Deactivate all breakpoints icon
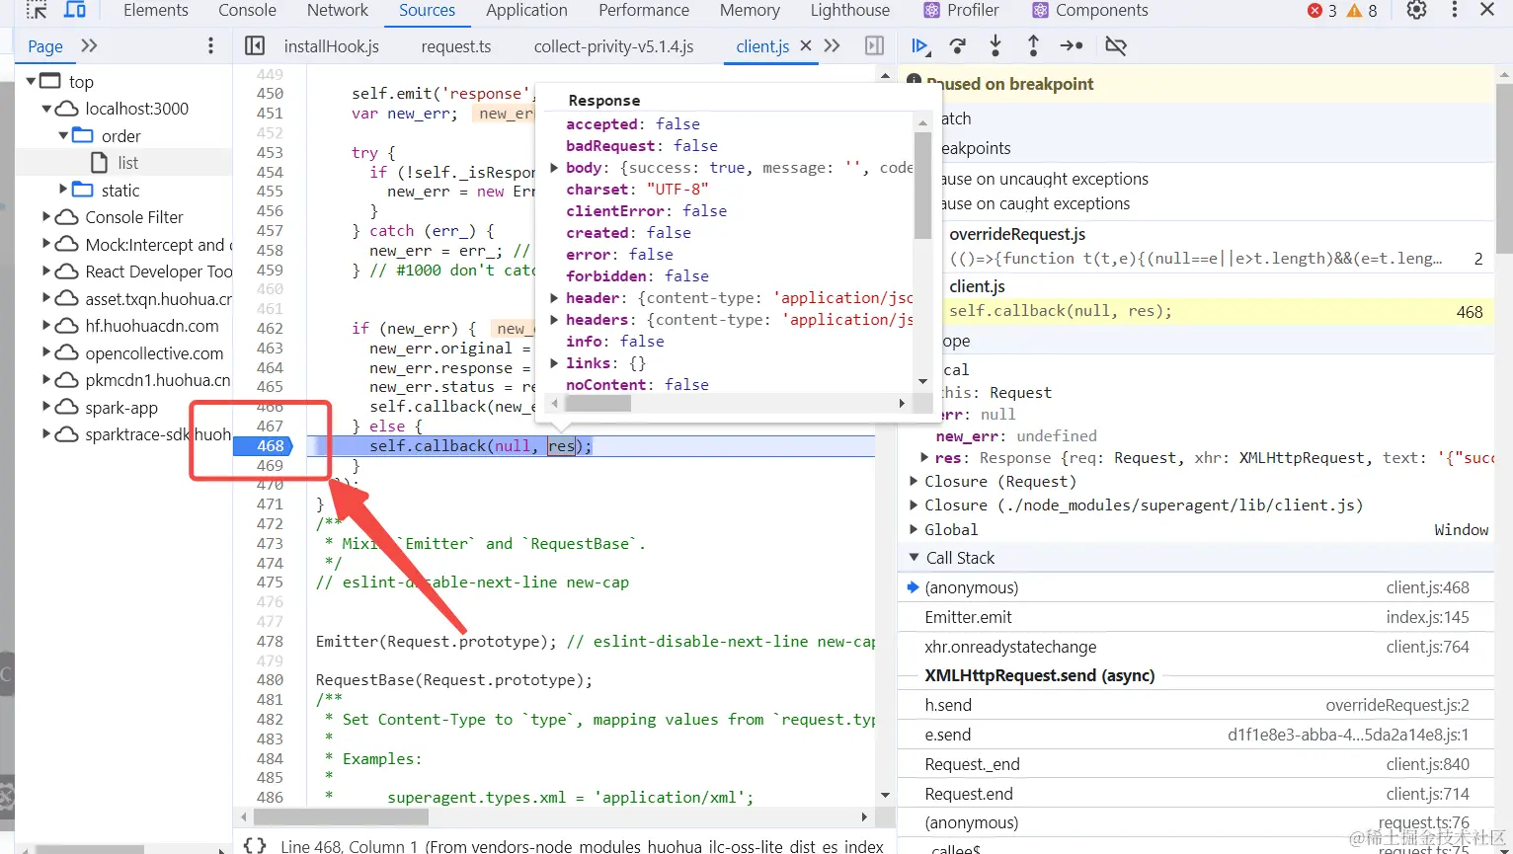Image resolution: width=1513 pixels, height=854 pixels. pos(1116,46)
